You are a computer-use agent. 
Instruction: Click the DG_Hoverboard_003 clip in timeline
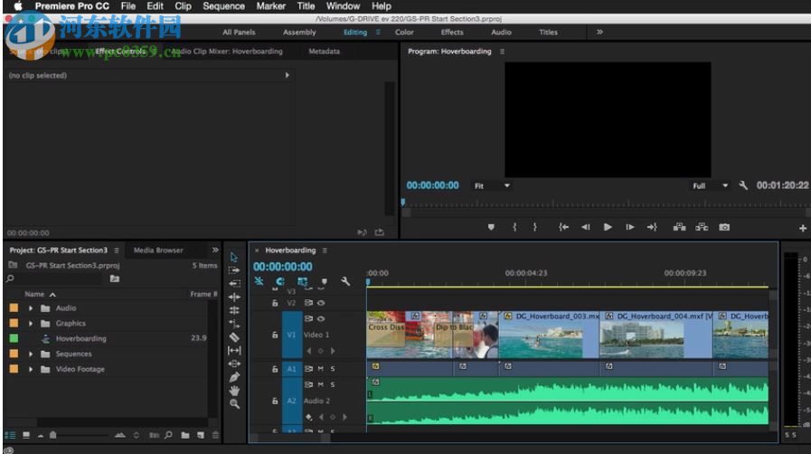click(x=550, y=335)
